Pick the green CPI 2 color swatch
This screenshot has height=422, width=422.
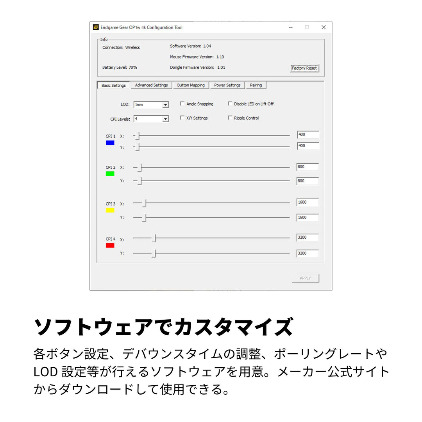110,173
